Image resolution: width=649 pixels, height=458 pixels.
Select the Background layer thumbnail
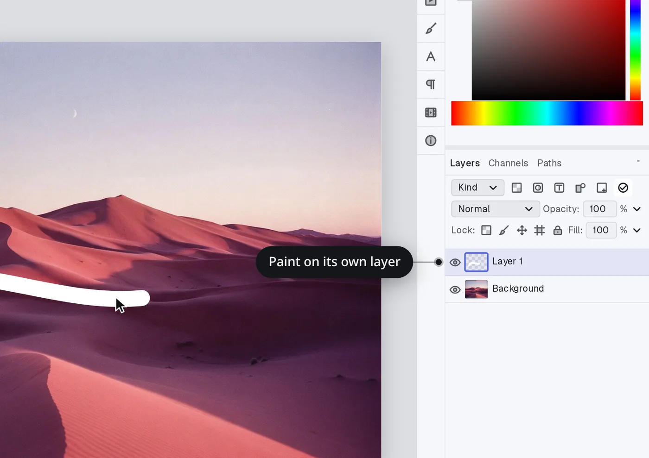476,289
